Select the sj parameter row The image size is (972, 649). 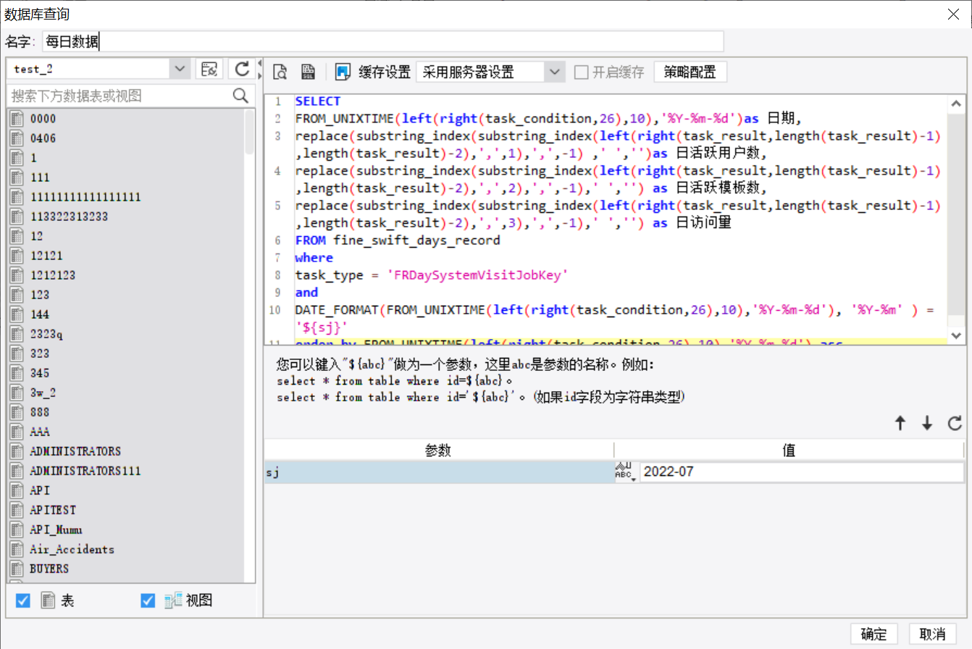[439, 472]
